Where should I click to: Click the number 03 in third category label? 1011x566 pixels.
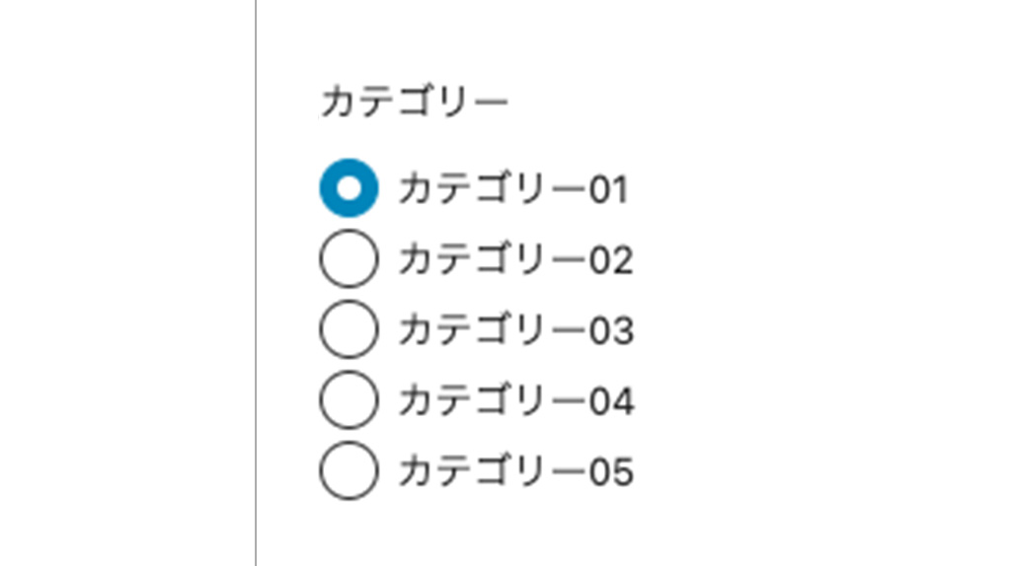pos(611,332)
